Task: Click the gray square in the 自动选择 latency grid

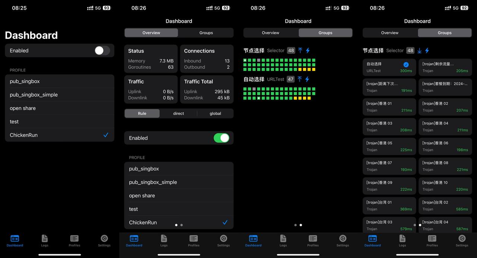Action: point(254,89)
